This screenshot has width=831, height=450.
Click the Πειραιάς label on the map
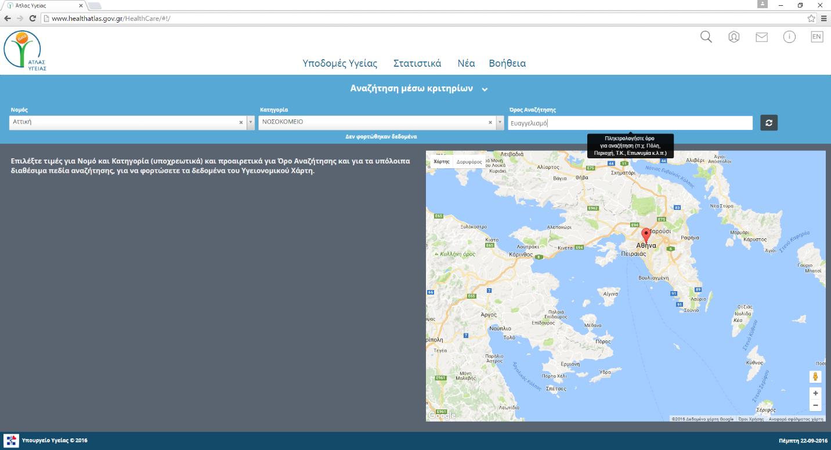(x=633, y=253)
